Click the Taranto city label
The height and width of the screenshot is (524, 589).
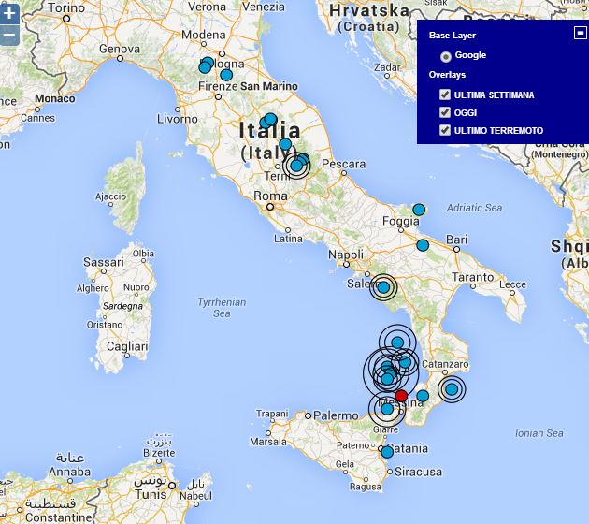click(x=472, y=277)
